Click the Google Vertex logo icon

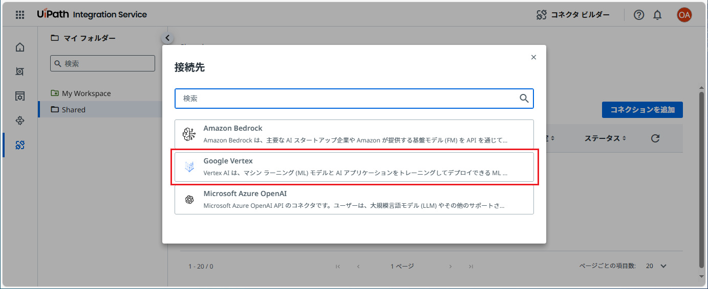[189, 166]
